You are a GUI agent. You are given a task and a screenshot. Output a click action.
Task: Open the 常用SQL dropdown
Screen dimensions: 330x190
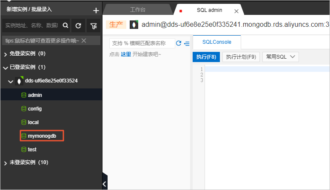(x=281, y=57)
